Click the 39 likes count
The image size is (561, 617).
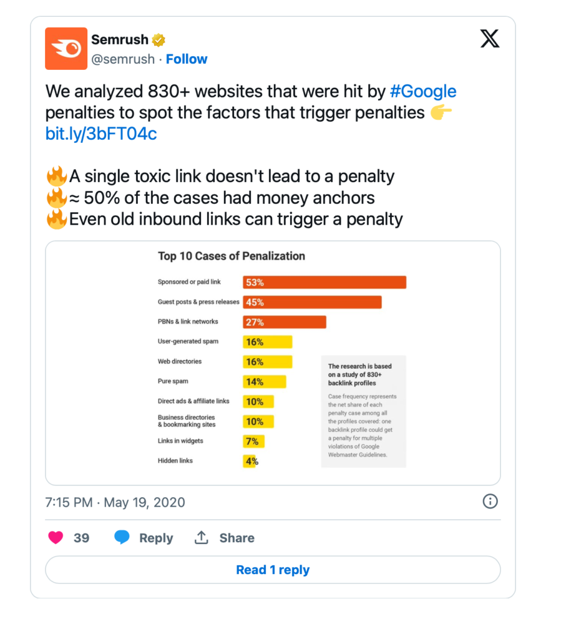(81, 538)
